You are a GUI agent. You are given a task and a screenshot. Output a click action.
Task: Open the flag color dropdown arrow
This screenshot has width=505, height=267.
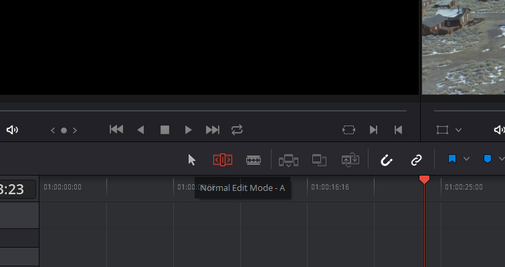tap(467, 160)
